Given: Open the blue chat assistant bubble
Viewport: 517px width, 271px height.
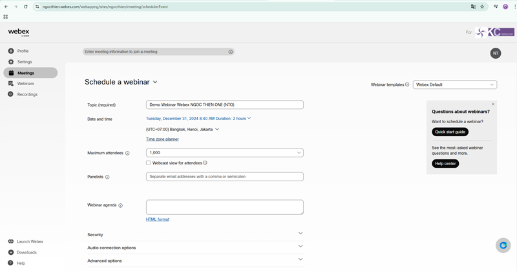Looking at the screenshot, I should [x=503, y=245].
